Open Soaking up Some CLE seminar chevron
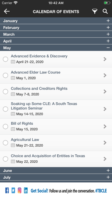 [105, 109]
